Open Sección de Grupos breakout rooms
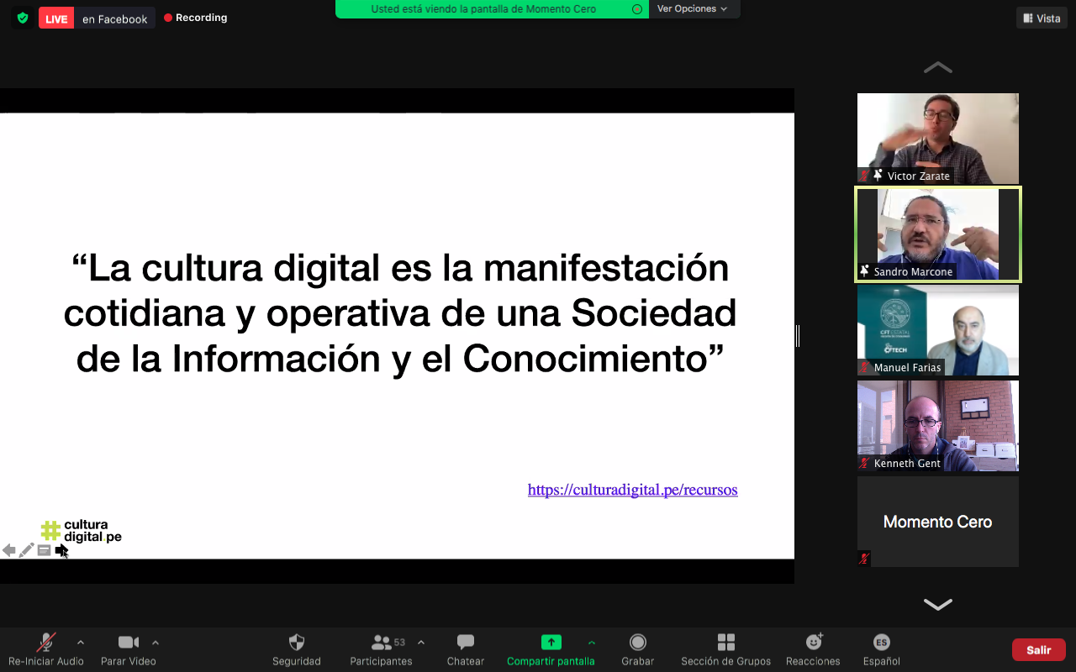Viewport: 1076px width, 672px height. 725,643
